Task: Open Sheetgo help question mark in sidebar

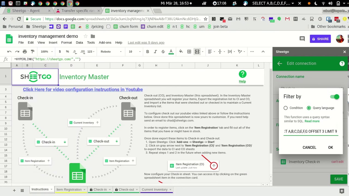Action: coord(342,63)
